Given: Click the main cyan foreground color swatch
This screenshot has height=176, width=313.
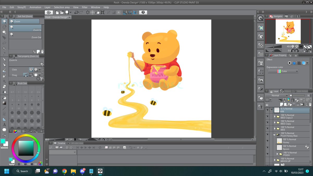Looking at the screenshot, I should pyautogui.click(x=3, y=141).
